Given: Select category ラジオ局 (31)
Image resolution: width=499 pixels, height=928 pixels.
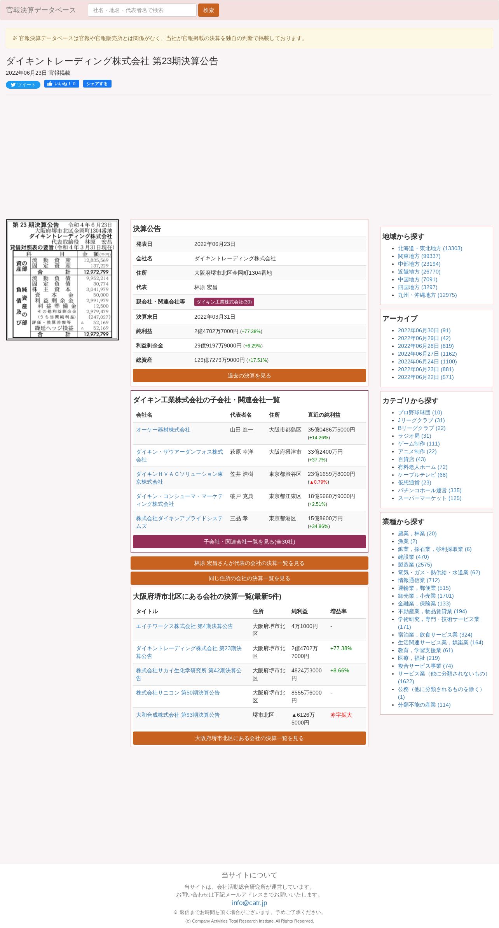Looking at the screenshot, I should [x=414, y=436].
